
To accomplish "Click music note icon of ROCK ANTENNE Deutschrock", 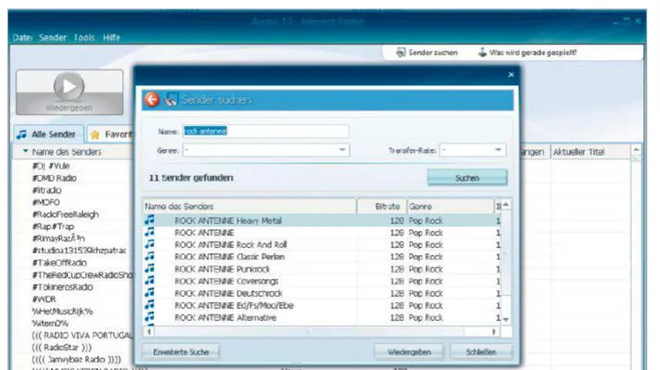I will click(150, 293).
